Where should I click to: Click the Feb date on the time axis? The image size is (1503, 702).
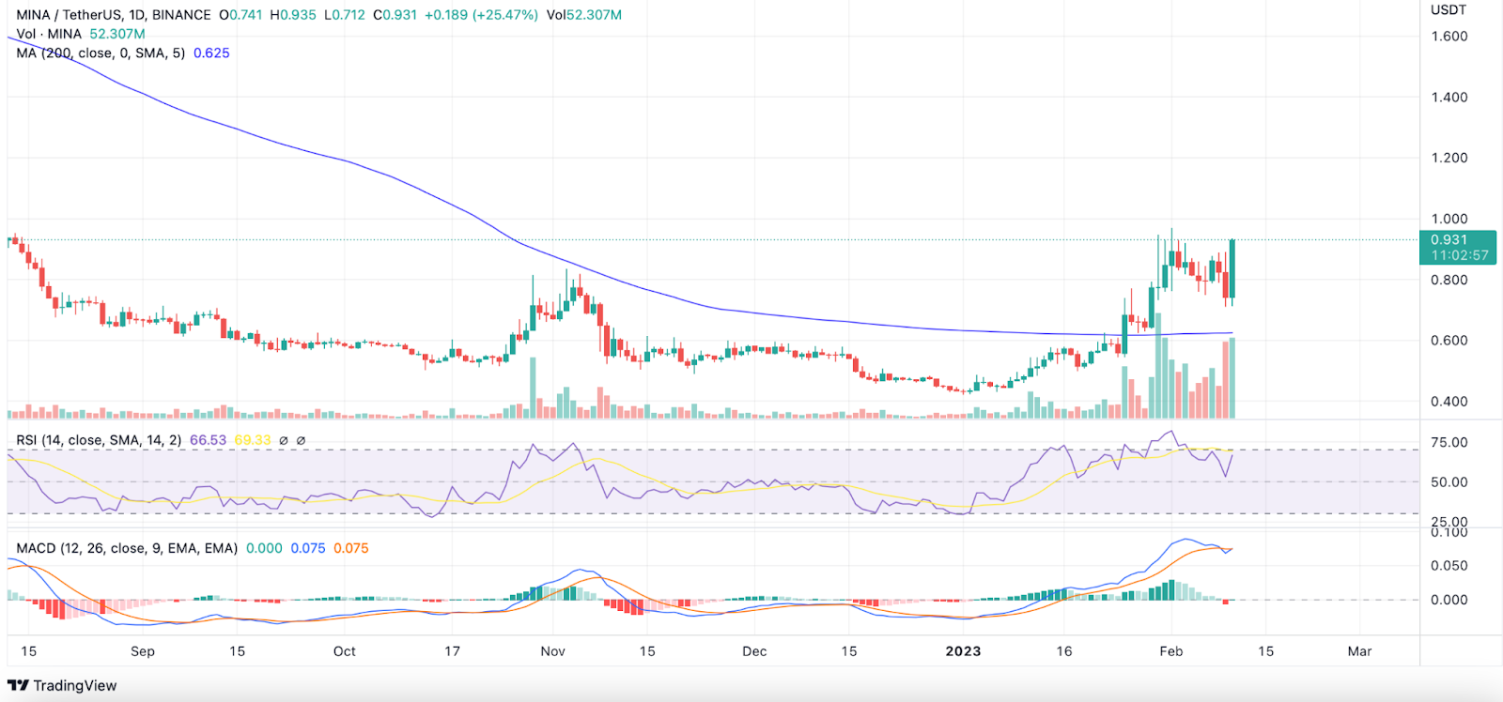click(1171, 651)
